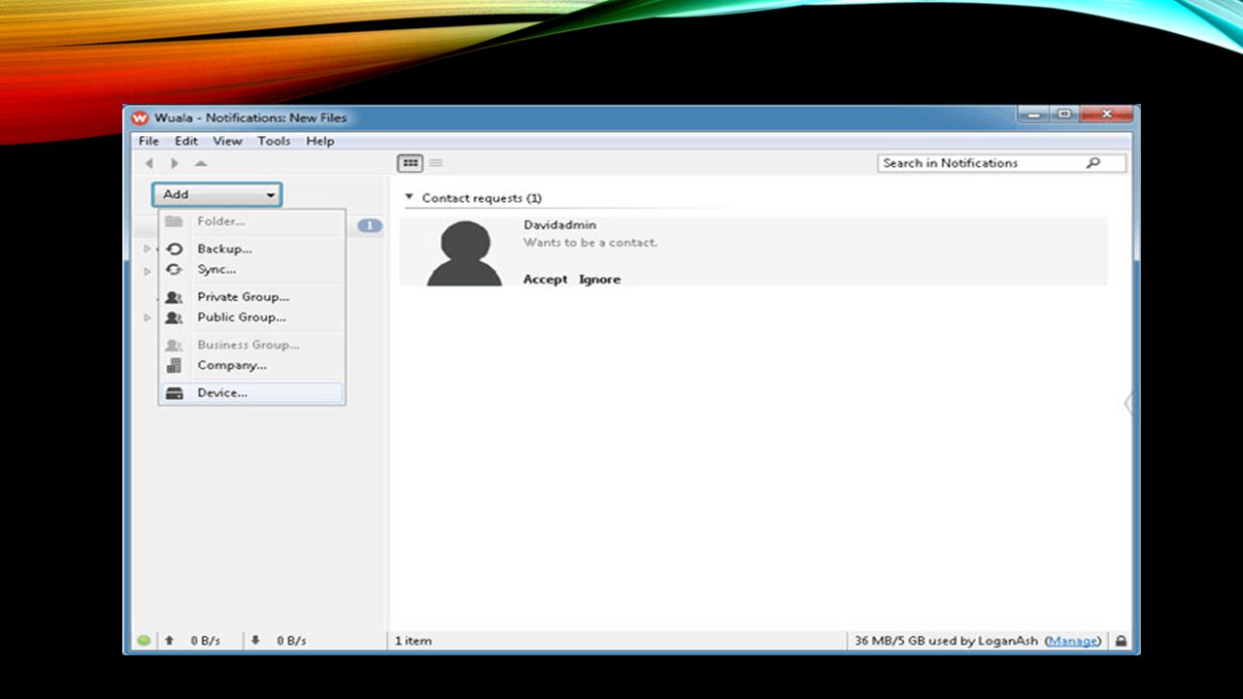This screenshot has width=1243, height=699.
Task: Choose Sync... from the Add menu
Action: click(x=252, y=270)
